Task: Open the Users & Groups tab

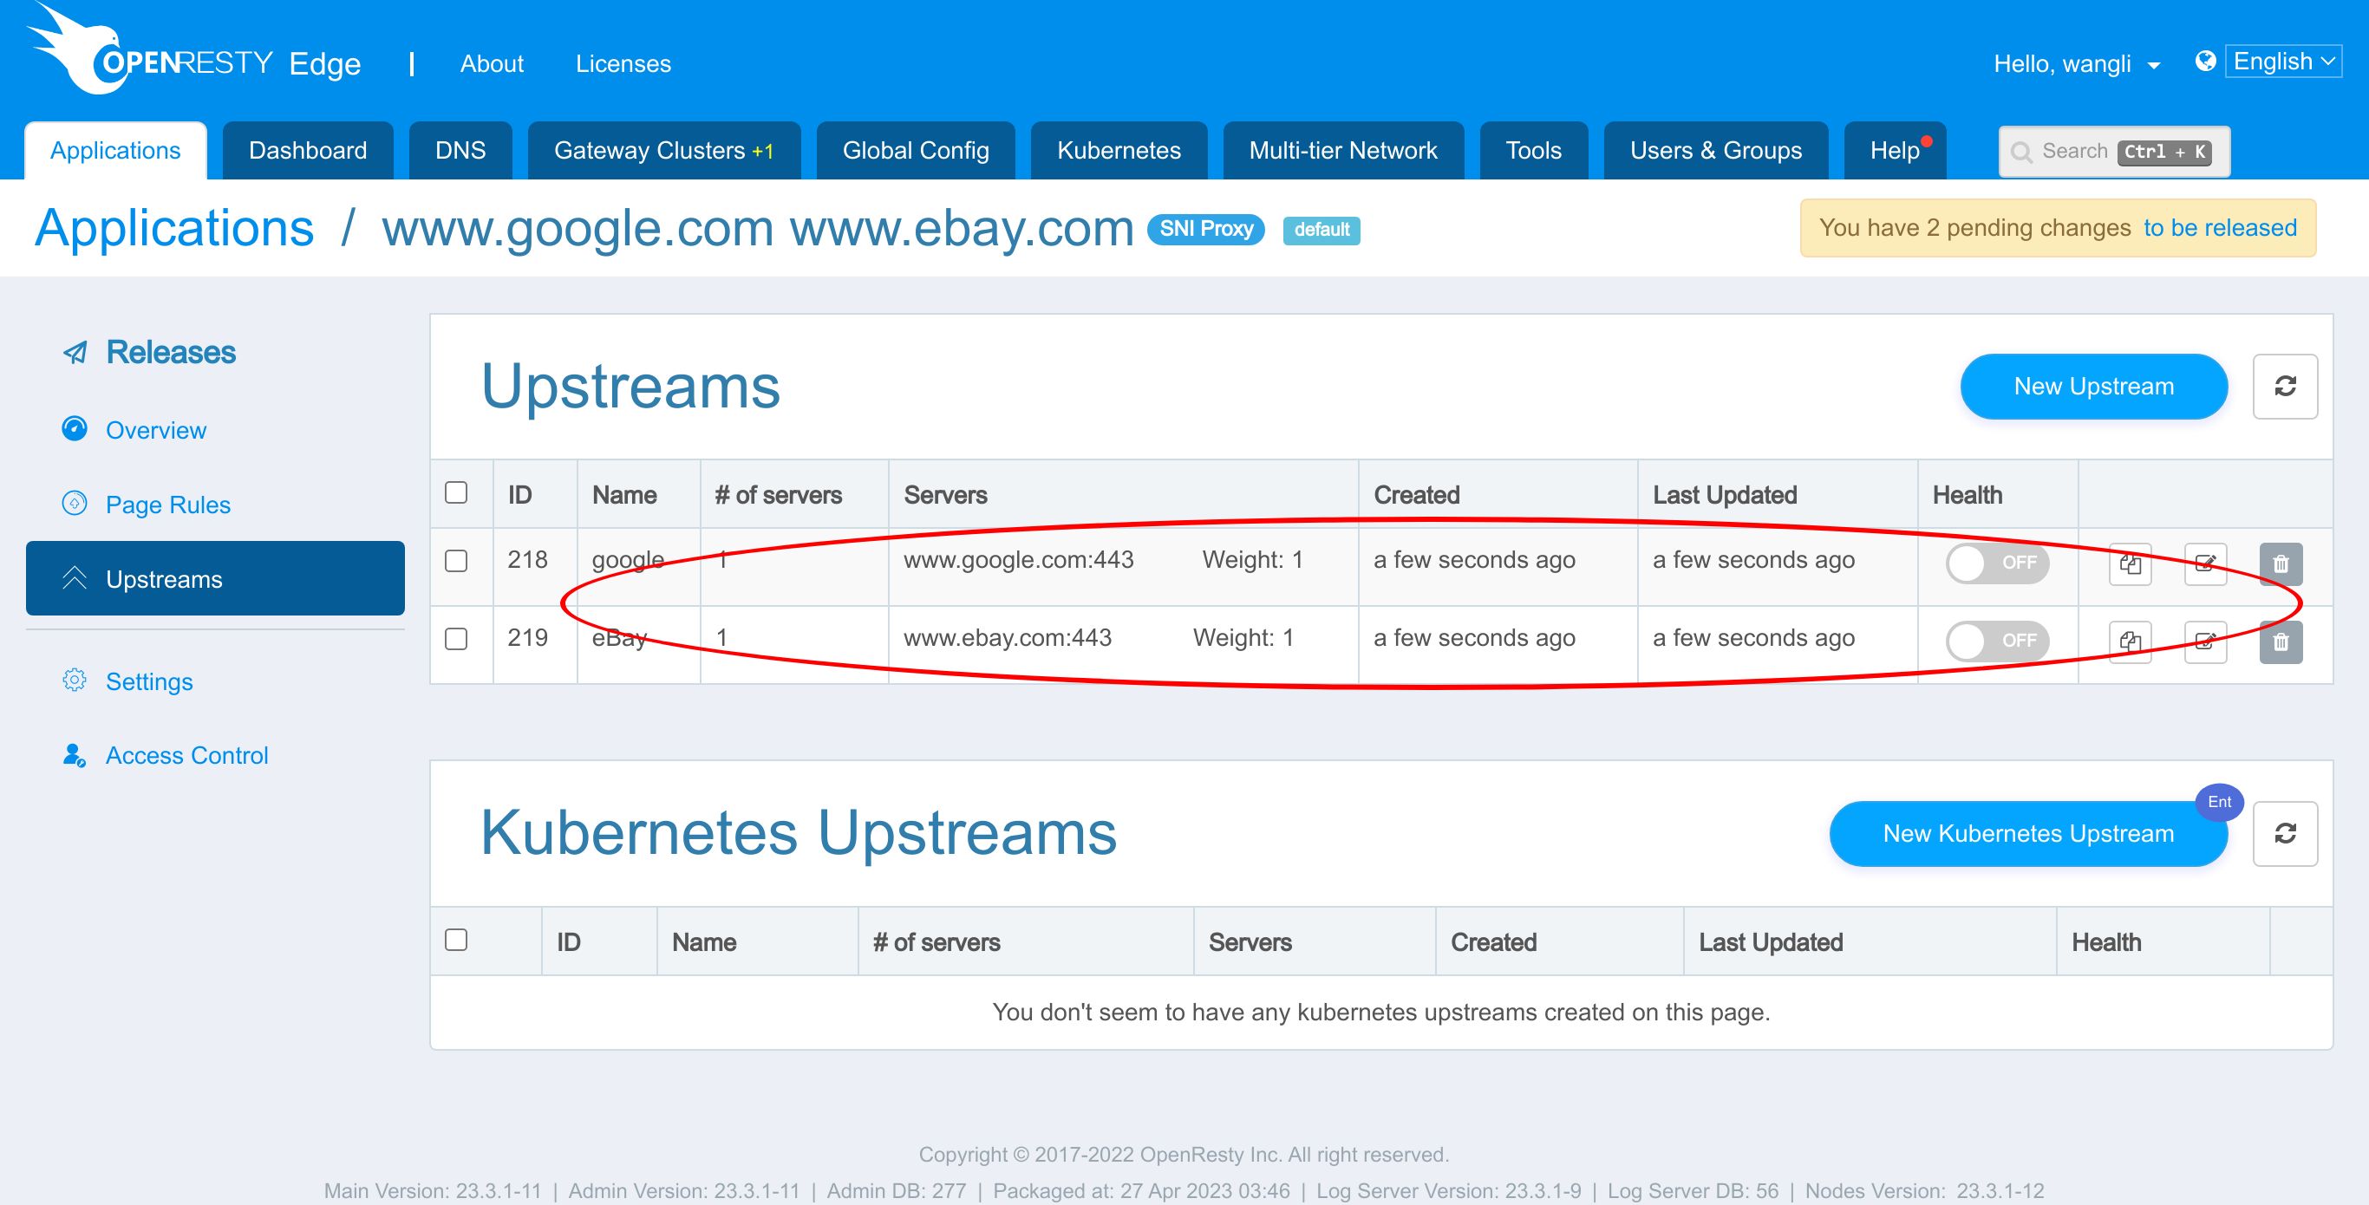Action: pyautogui.click(x=1716, y=151)
